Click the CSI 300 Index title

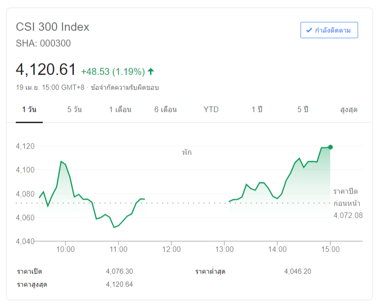[x=52, y=27]
